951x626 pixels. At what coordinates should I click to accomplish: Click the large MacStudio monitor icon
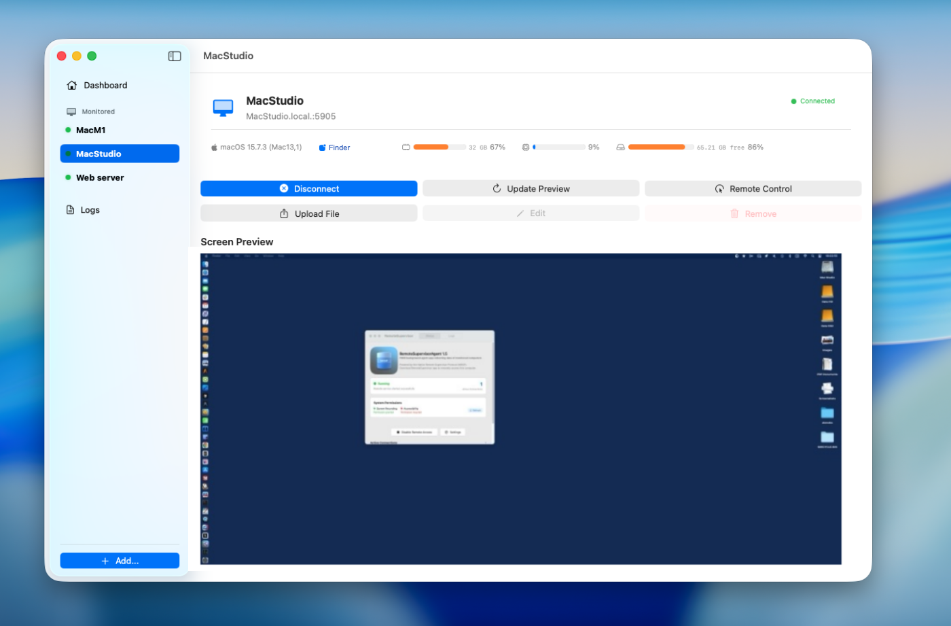click(223, 107)
